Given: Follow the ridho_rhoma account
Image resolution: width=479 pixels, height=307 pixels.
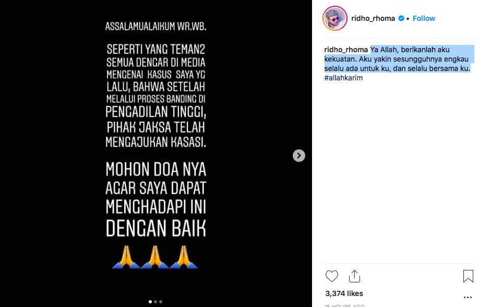Looking at the screenshot, I should click(424, 18).
